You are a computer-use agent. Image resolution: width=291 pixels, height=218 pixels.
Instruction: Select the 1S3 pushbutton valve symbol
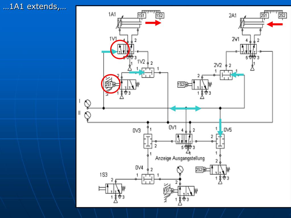pos(112,189)
